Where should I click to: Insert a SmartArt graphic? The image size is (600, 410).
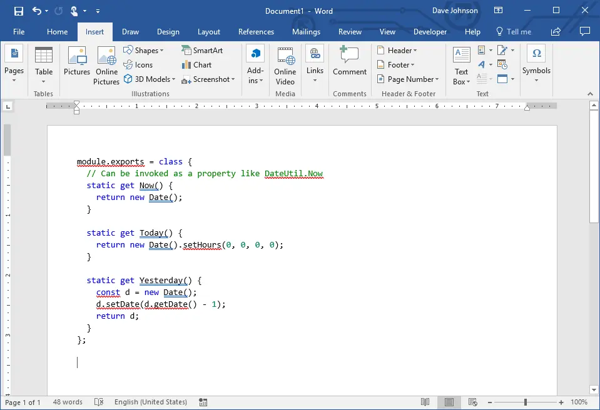[202, 51]
